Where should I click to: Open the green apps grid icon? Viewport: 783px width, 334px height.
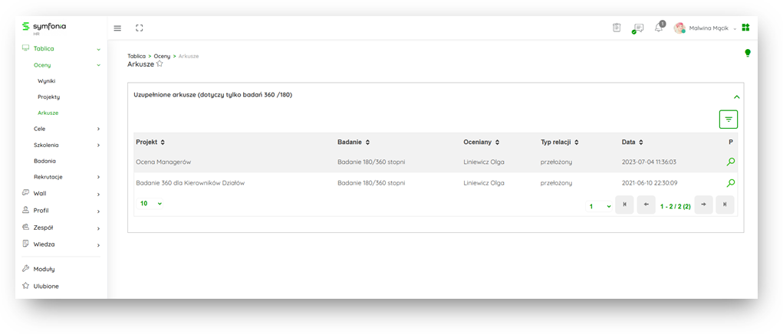coord(745,28)
